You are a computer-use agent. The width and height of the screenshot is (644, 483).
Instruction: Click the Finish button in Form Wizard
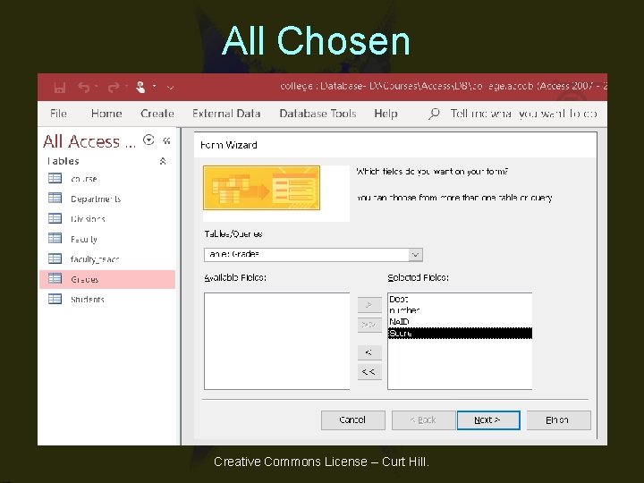pos(558,420)
